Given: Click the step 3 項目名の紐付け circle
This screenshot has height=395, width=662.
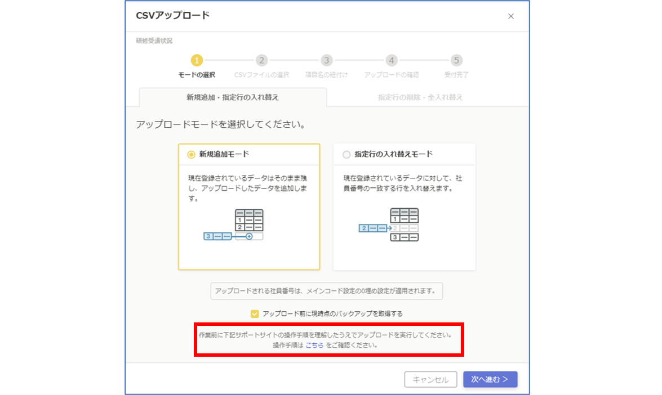Looking at the screenshot, I should 327,60.
